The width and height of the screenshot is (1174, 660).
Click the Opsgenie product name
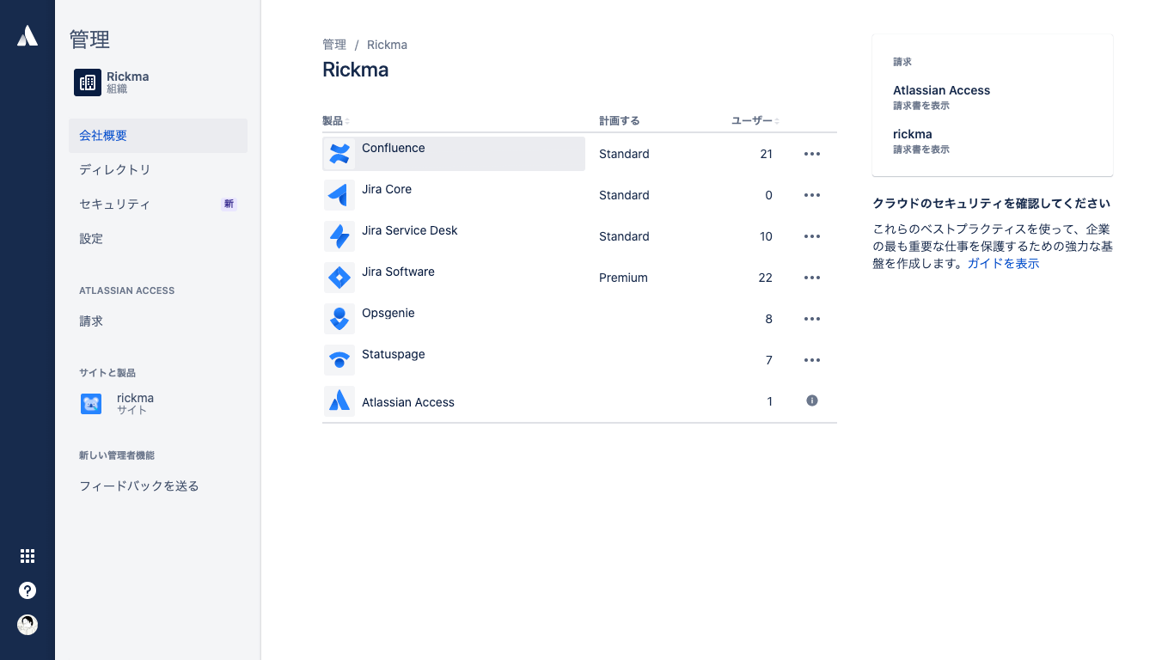point(388,313)
